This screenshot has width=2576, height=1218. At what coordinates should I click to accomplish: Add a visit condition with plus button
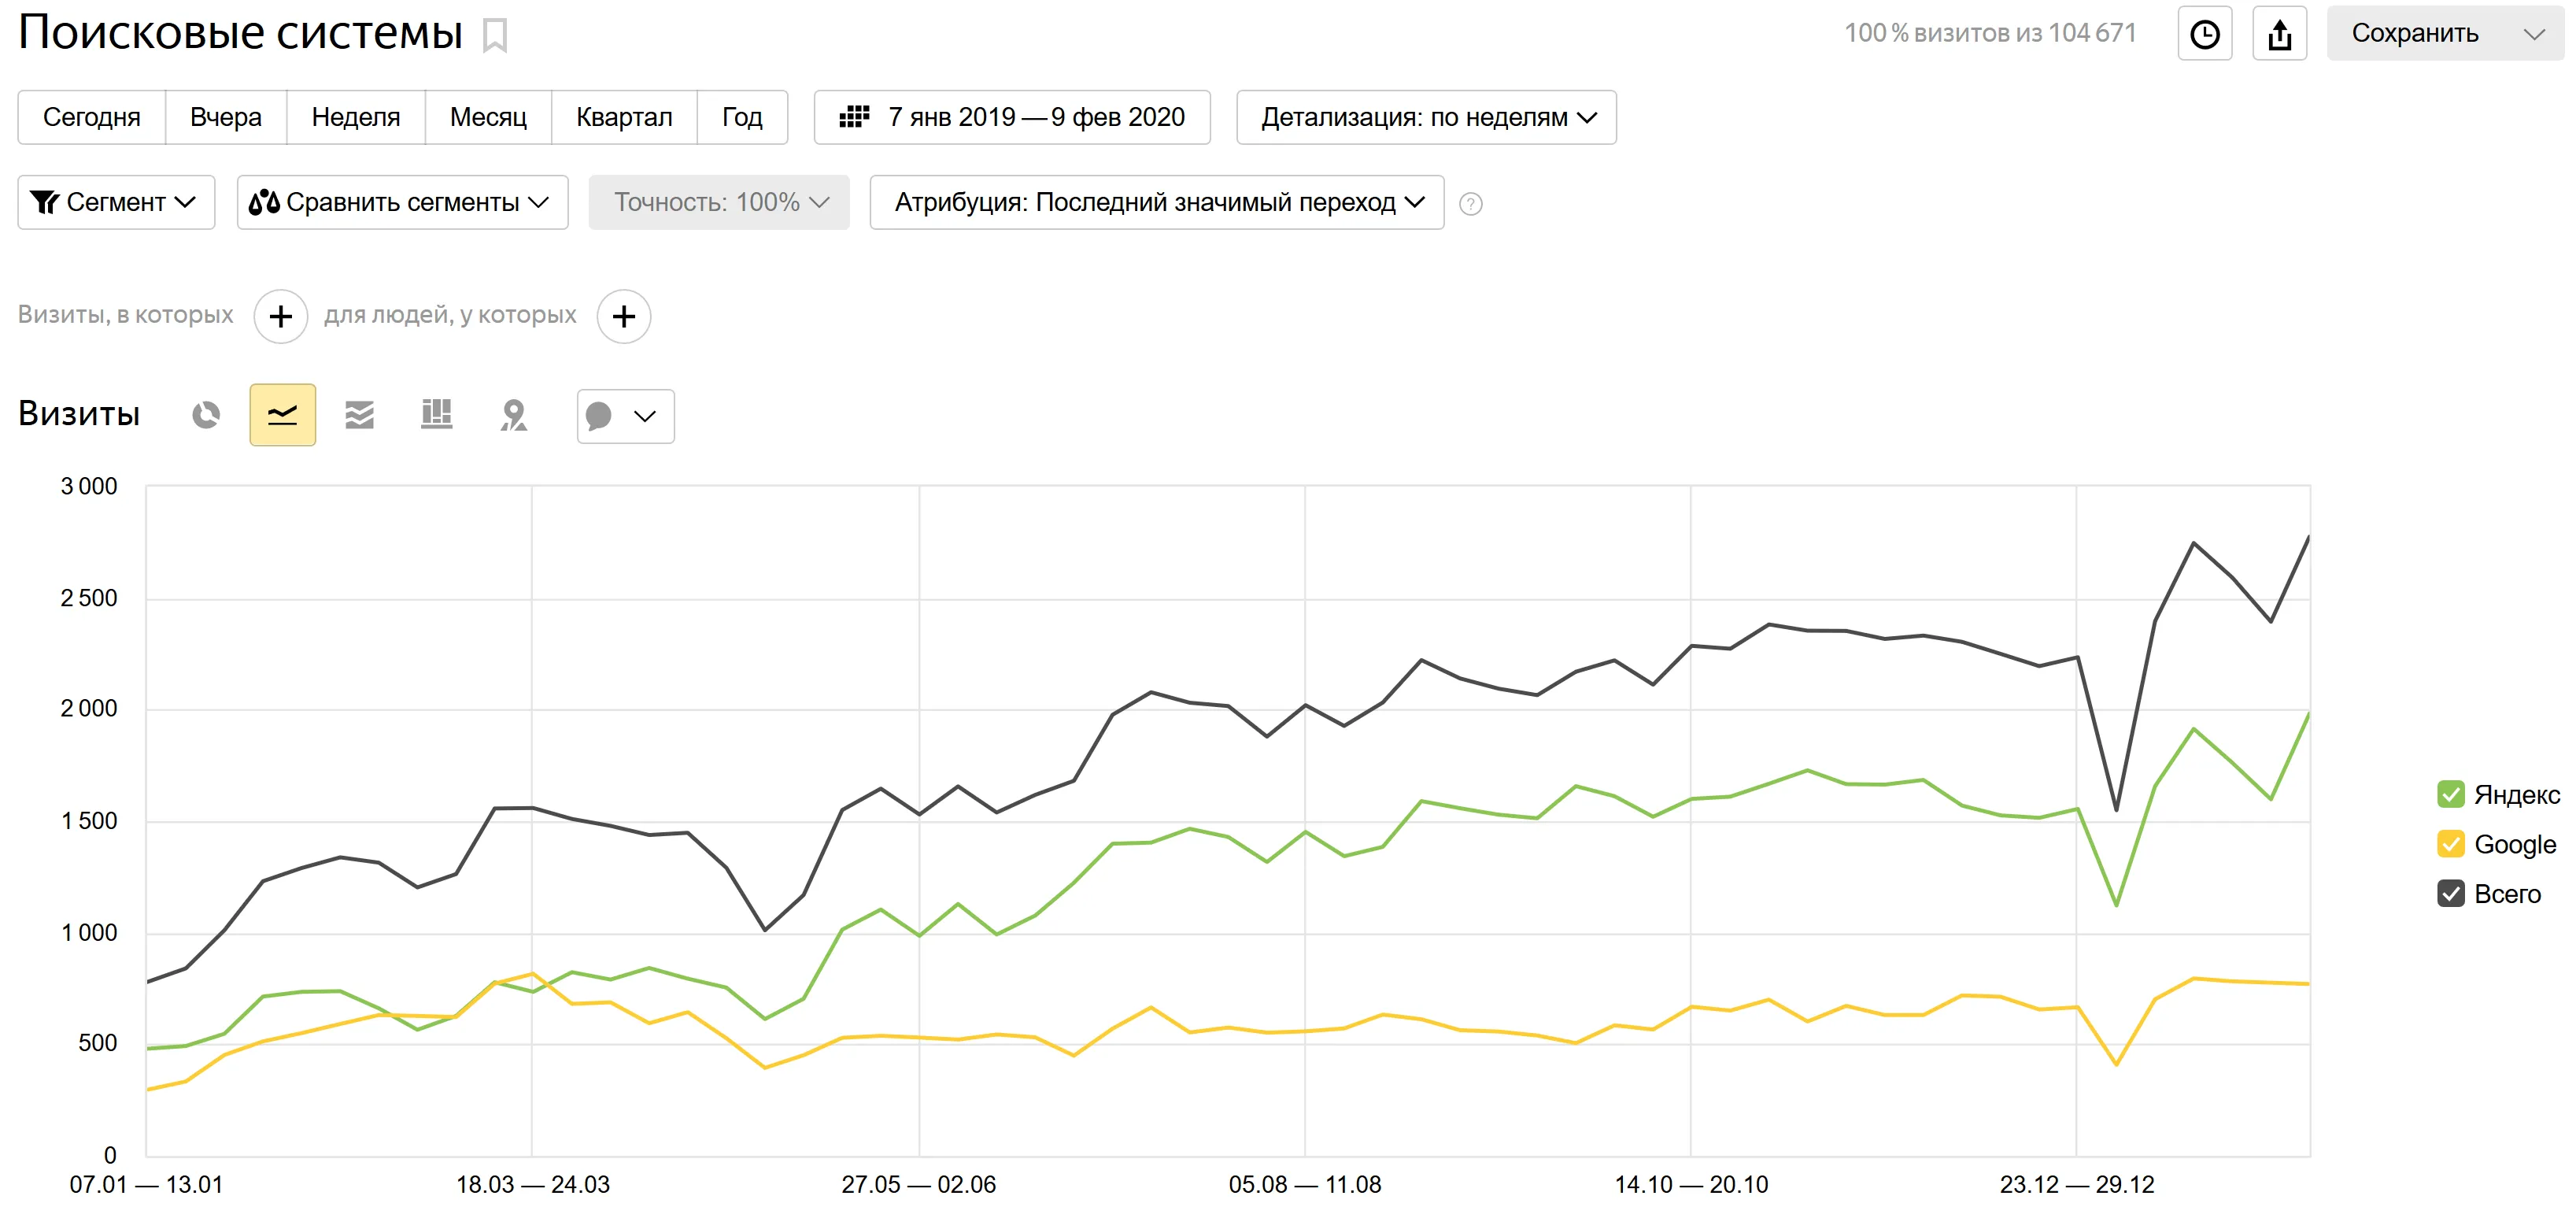click(x=281, y=316)
